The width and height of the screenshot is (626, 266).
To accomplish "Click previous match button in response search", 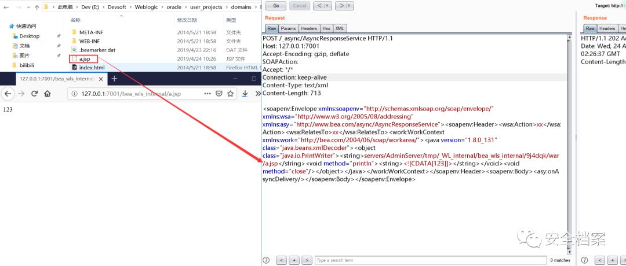I will [x=599, y=260].
